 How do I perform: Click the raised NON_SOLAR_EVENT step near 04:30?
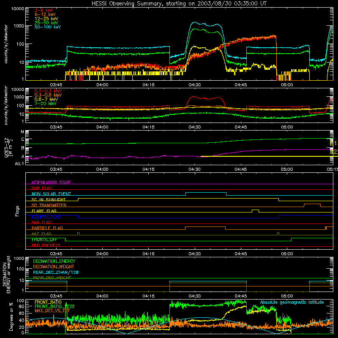pos(206,194)
